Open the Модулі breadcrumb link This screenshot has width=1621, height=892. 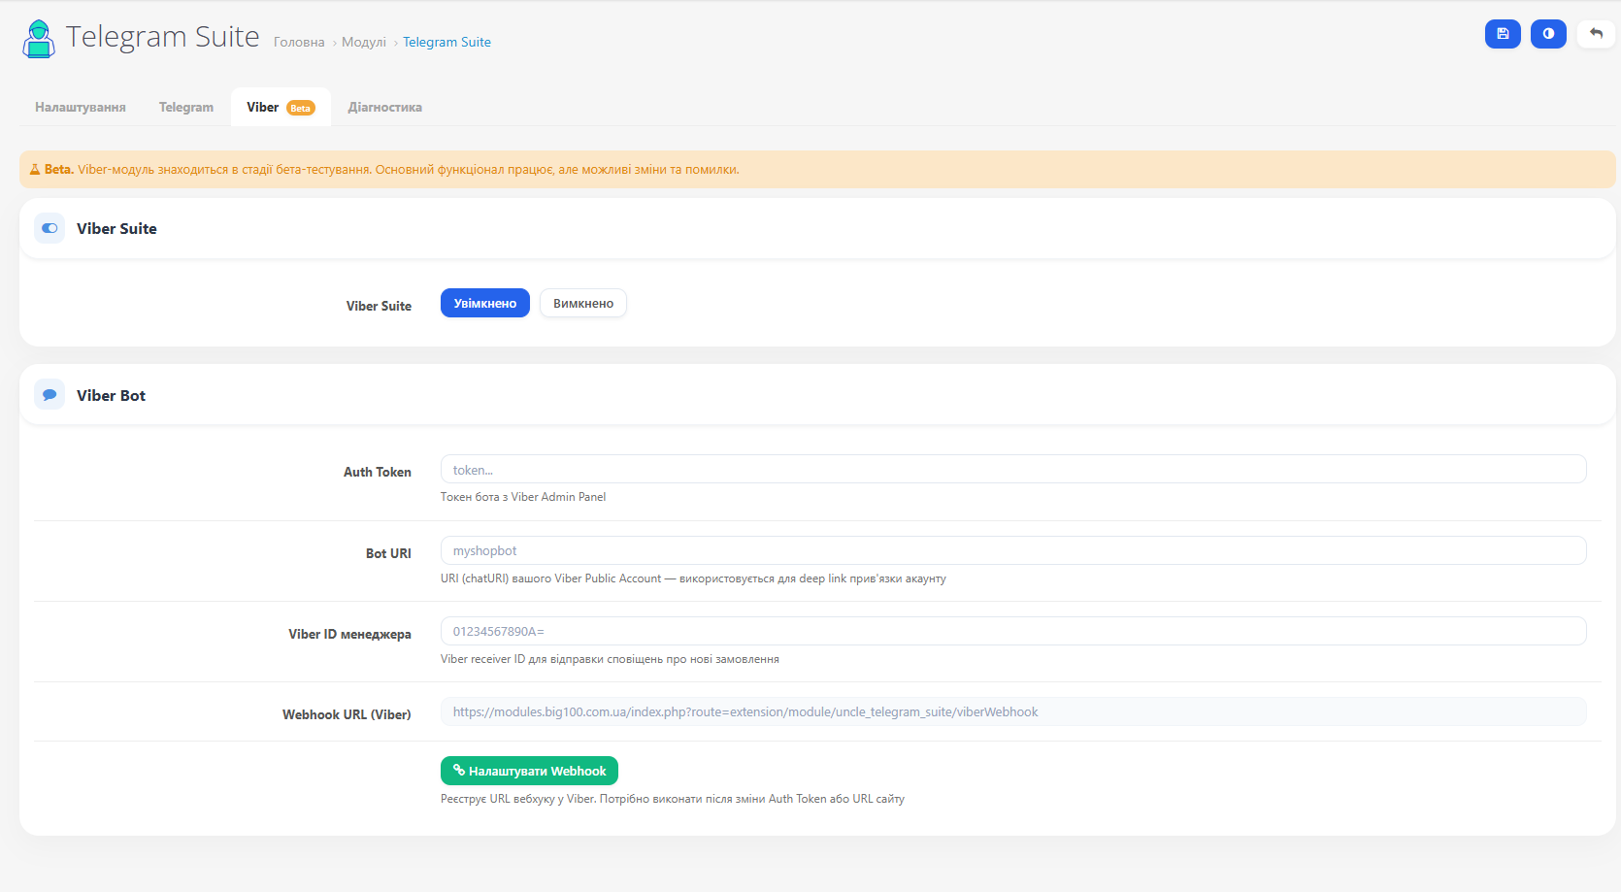tap(364, 42)
